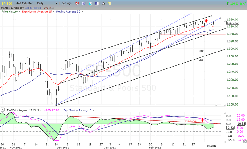Click the red divergence annotation text
Screen dimensions: 247x149
pyautogui.click(x=190, y=121)
